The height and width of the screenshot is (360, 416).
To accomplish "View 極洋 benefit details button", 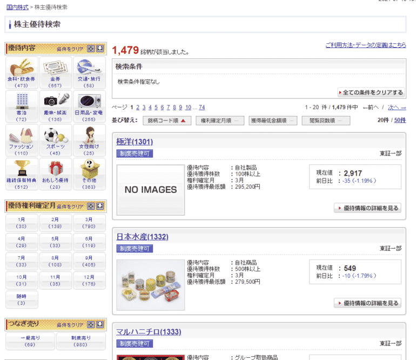I will tap(367, 208).
